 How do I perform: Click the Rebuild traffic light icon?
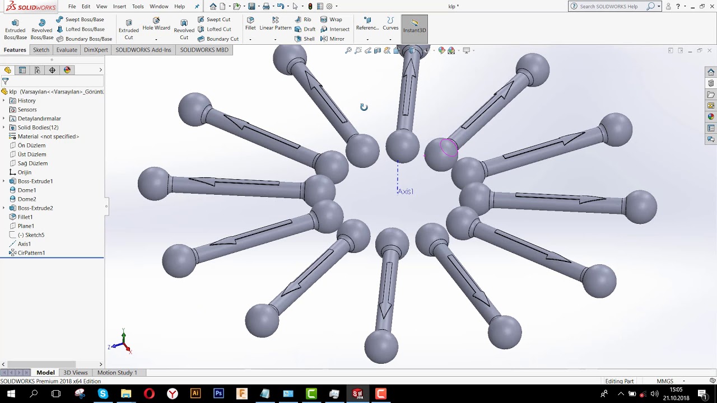click(310, 6)
